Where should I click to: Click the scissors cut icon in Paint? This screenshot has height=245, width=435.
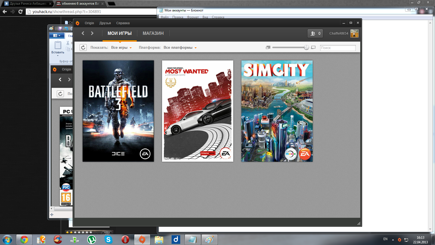pyautogui.click(x=68, y=43)
